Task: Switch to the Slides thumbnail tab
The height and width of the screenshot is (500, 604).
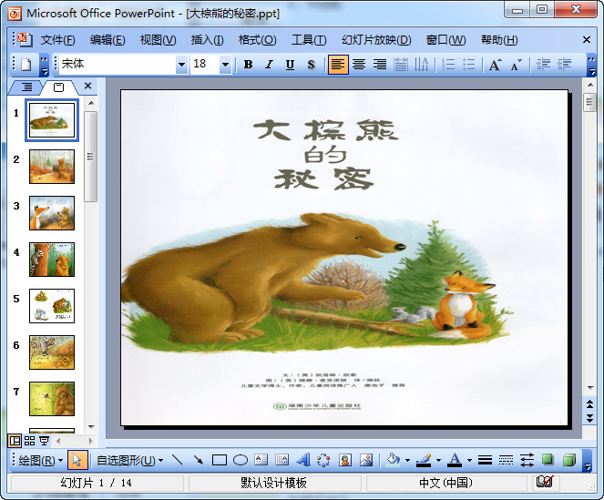Action: click(x=58, y=87)
